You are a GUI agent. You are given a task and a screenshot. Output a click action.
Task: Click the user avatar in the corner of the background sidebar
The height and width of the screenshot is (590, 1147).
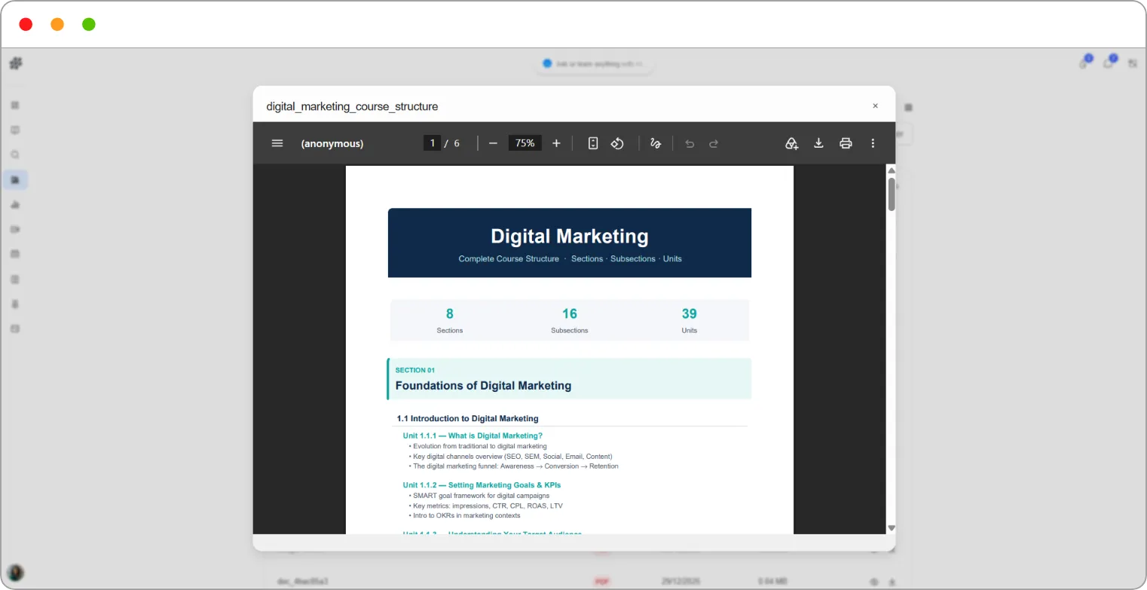(15, 573)
